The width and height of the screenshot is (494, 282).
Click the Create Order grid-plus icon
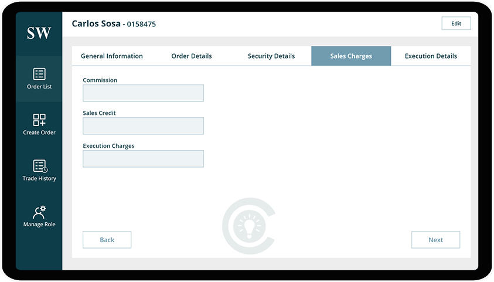point(39,120)
